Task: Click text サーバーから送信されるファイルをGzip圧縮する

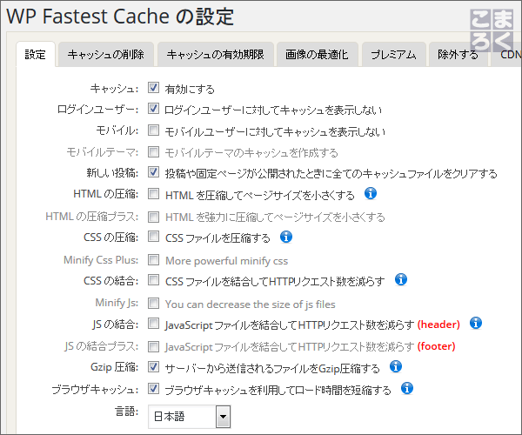Action: 272,368
